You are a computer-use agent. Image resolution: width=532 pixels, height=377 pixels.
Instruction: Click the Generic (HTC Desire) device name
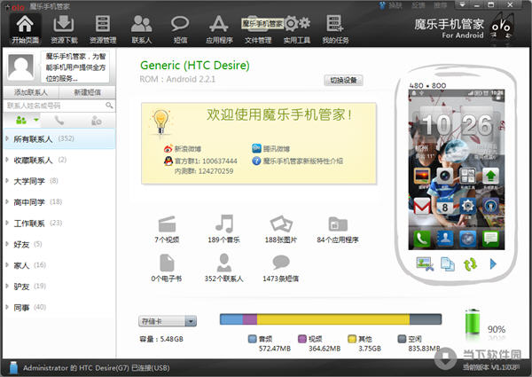tap(195, 65)
